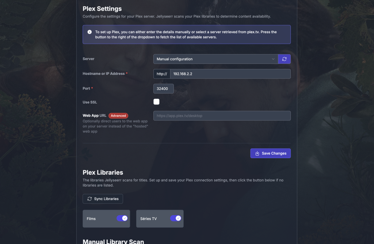
Task: Click the checkmark knob on Films switch
Action: (x=125, y=218)
